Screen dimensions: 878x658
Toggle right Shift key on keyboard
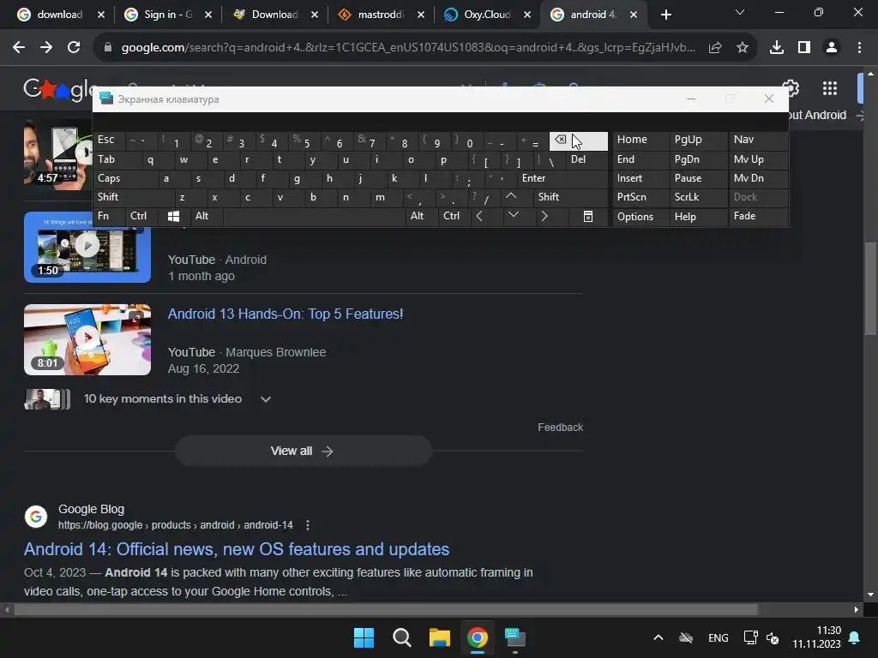click(570, 197)
